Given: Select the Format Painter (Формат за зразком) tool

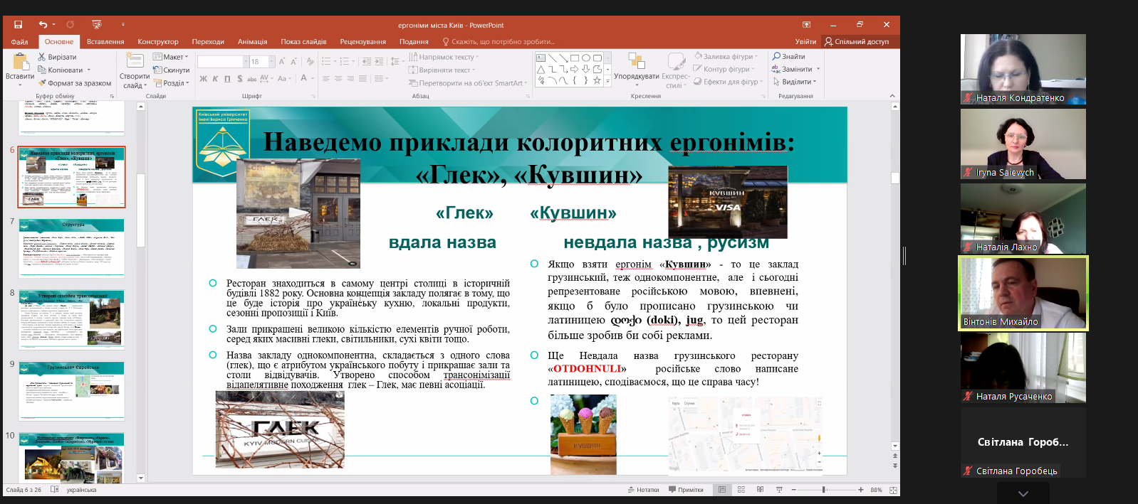Looking at the screenshot, I should [75, 83].
